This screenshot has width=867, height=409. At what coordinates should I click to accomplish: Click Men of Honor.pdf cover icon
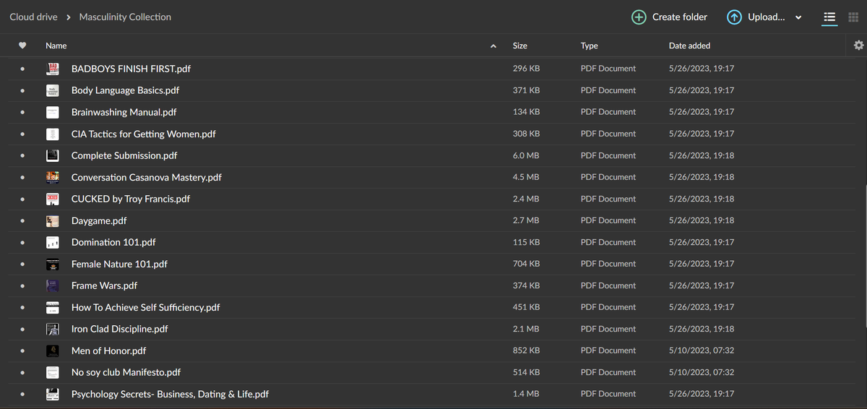pos(53,350)
